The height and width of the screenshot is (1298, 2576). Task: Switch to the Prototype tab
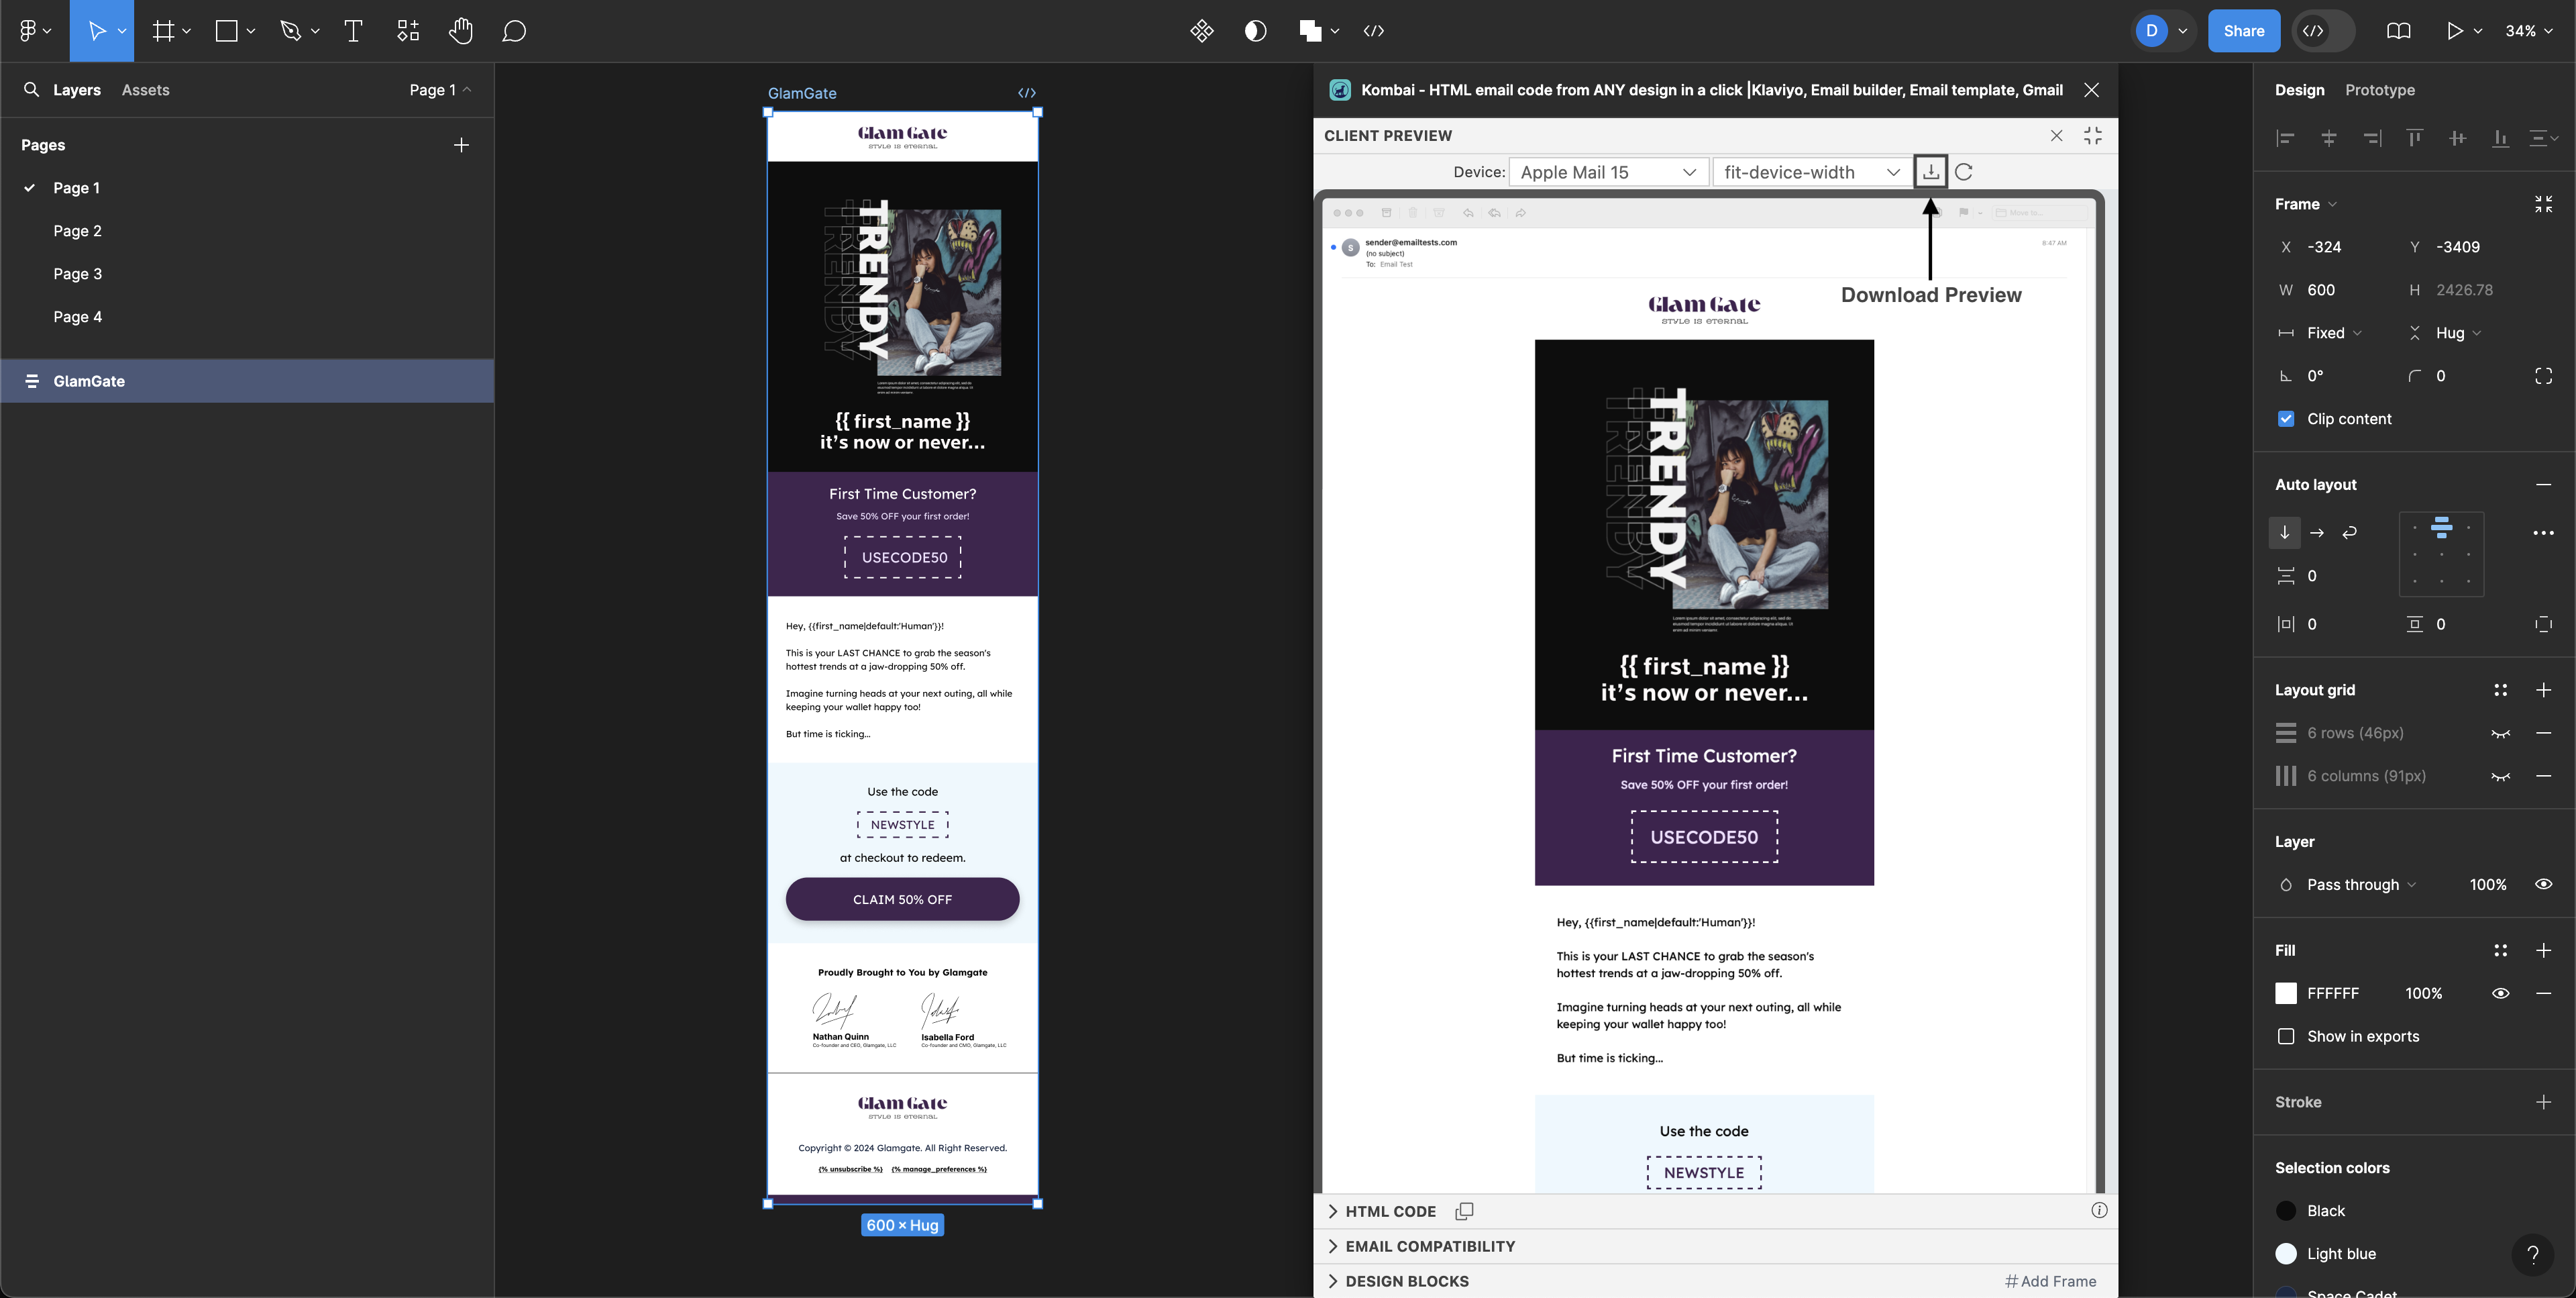(2380, 89)
